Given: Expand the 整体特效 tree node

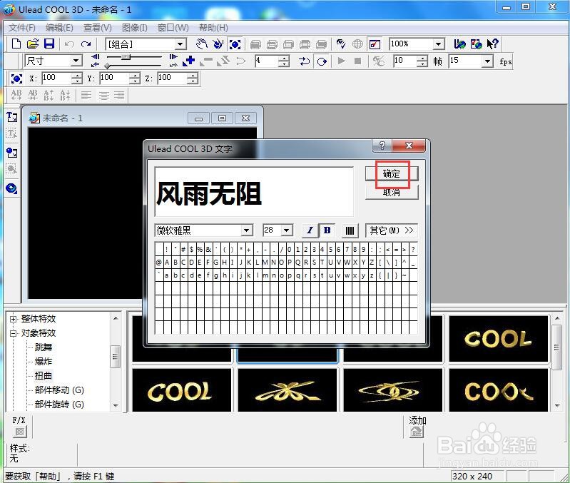Looking at the screenshot, I should [14, 319].
